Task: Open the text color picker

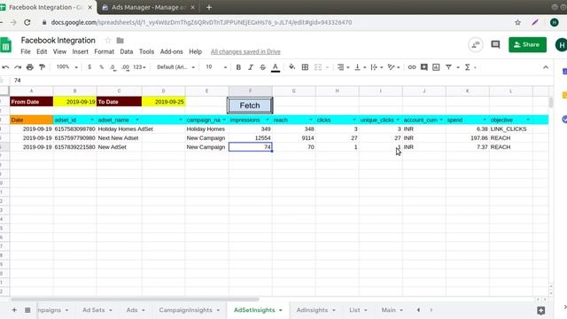Action: pyautogui.click(x=276, y=67)
